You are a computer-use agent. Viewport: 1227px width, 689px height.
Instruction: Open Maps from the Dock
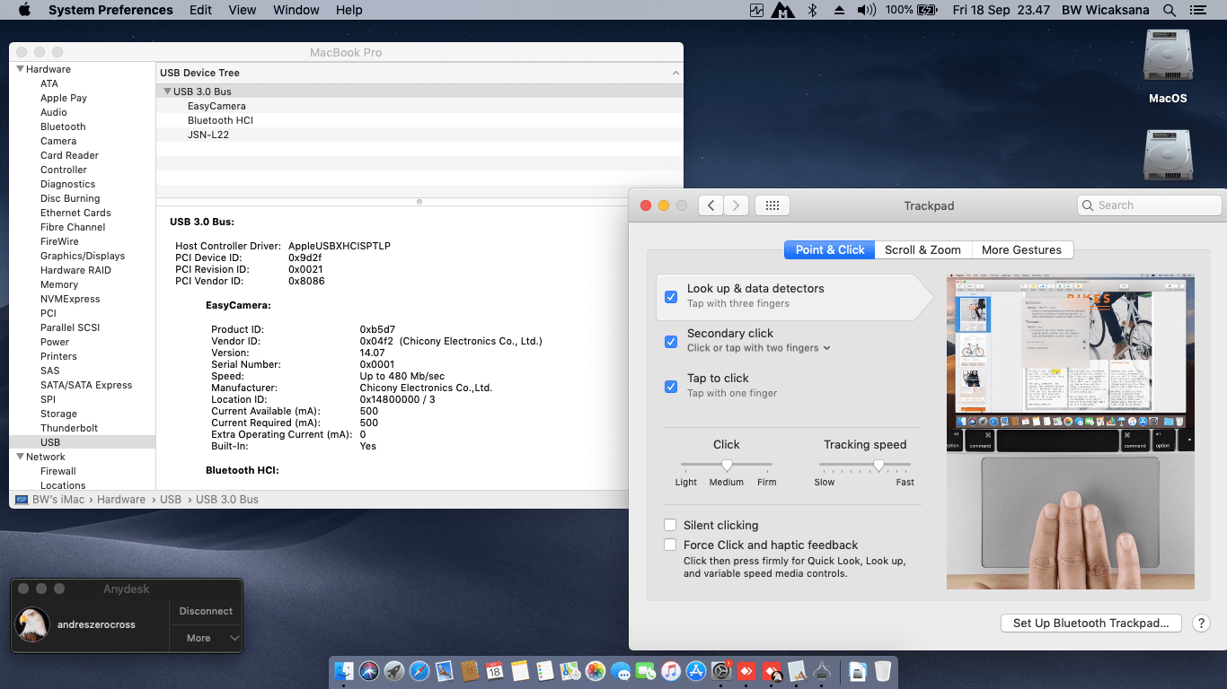[570, 671]
